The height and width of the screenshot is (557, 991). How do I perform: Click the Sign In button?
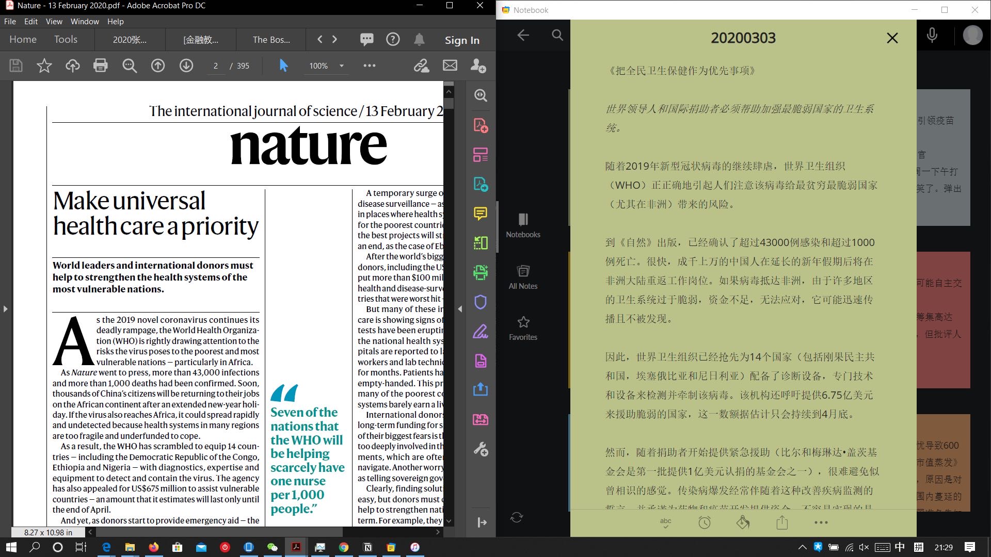click(462, 40)
